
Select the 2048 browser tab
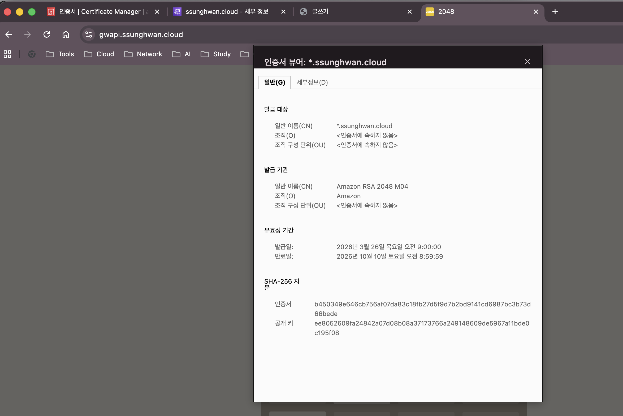(x=482, y=12)
